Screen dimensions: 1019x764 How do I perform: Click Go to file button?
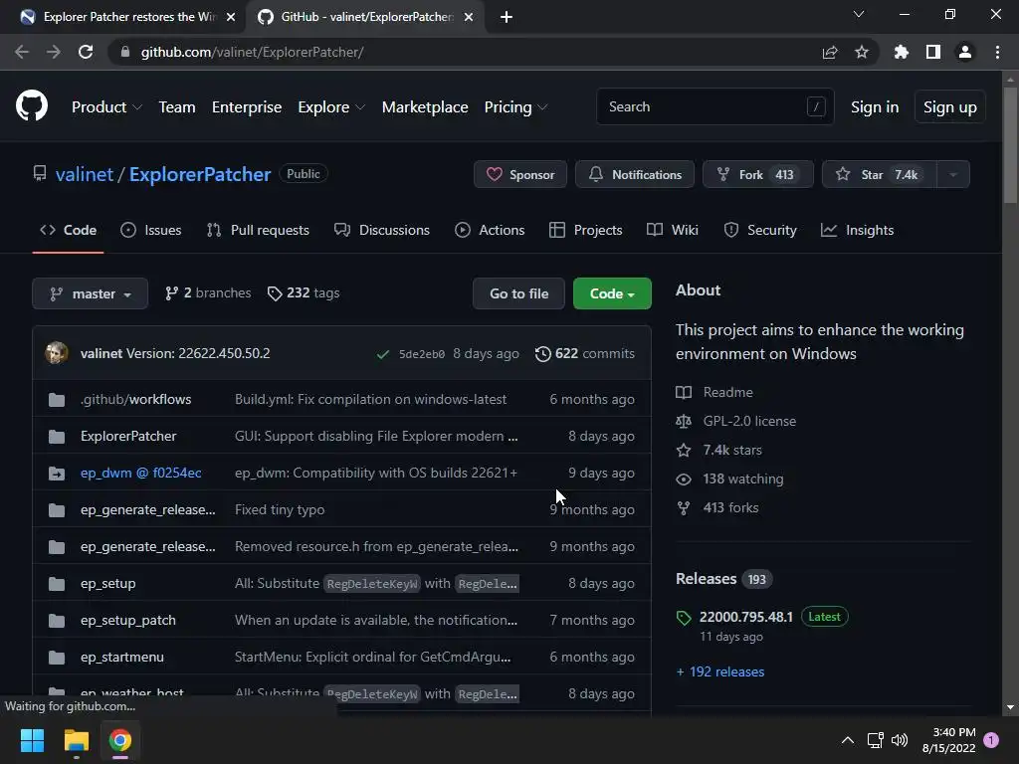coord(518,293)
